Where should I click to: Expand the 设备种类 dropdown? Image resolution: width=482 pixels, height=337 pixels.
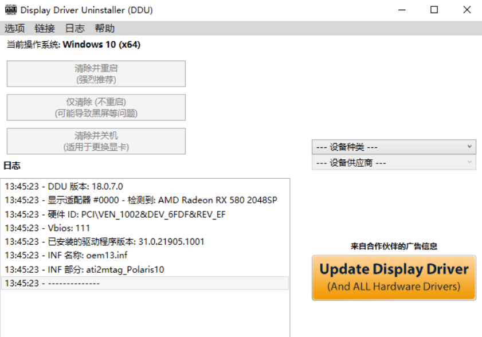point(394,147)
